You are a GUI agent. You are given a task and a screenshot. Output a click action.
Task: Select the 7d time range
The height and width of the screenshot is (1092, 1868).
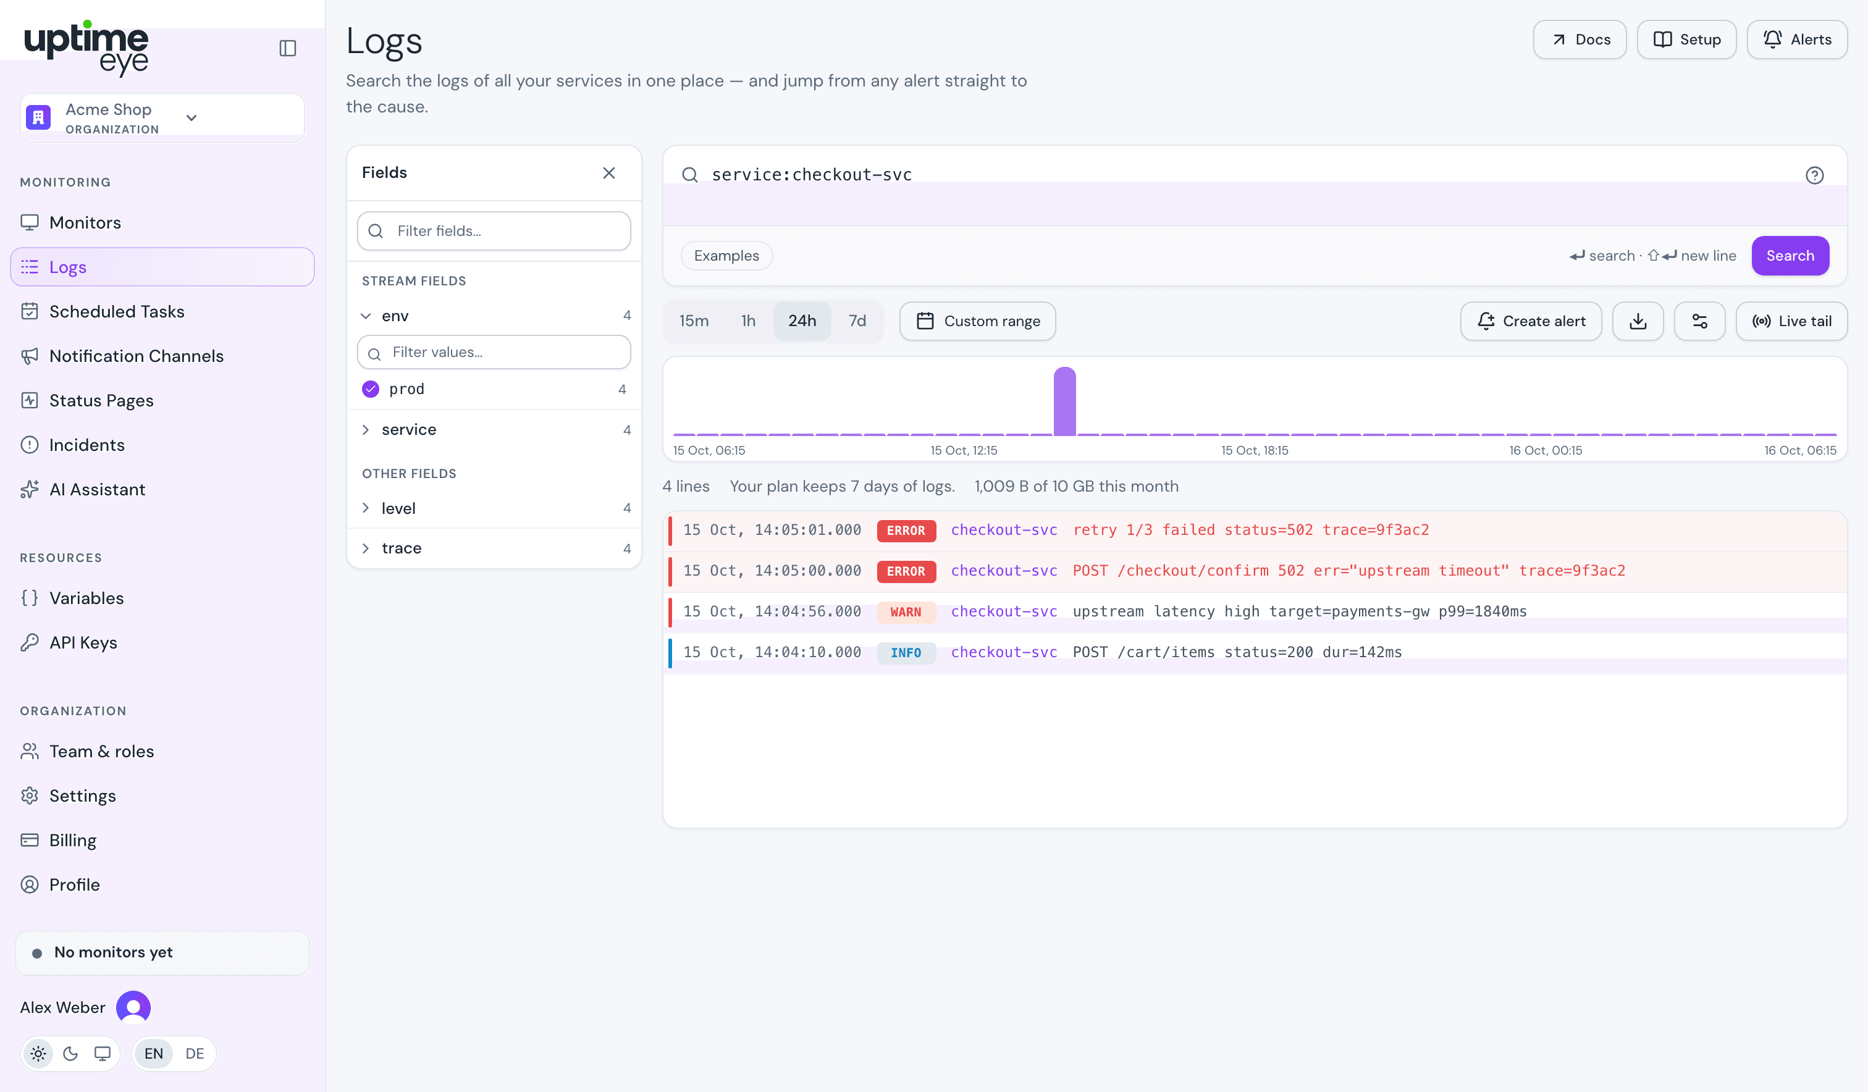pyautogui.click(x=857, y=321)
